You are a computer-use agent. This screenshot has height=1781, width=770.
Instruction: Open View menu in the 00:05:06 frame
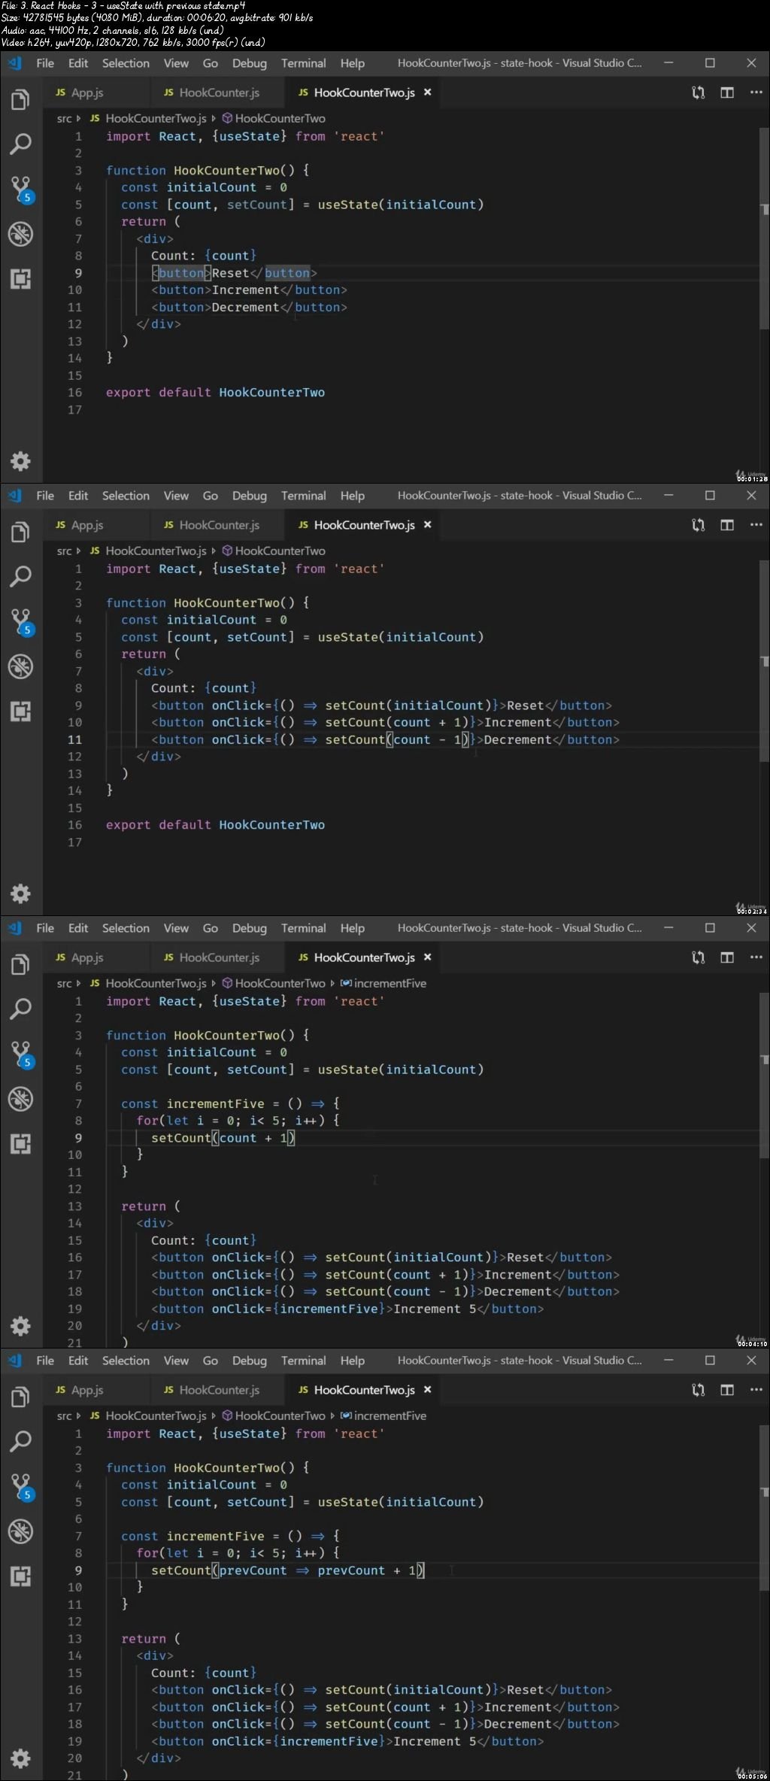(x=176, y=1361)
